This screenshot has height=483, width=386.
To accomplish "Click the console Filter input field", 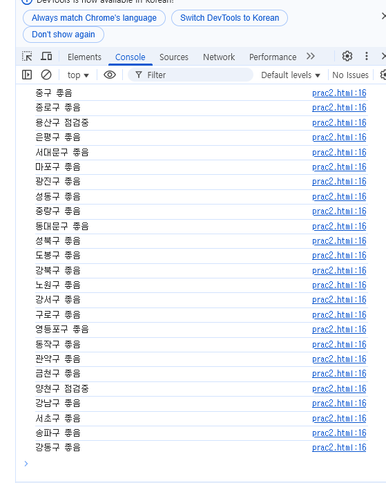I will pos(191,75).
